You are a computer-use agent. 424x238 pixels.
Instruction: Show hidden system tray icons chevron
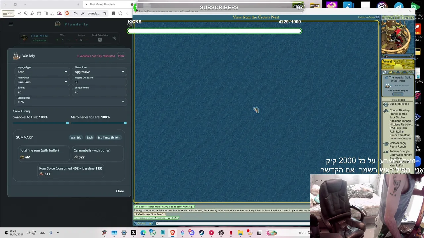pos(58,233)
